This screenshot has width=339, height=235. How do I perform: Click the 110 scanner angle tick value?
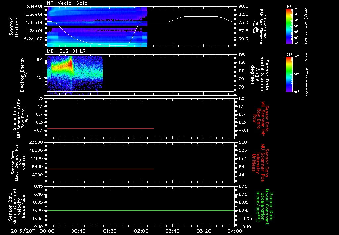tap(242, 71)
